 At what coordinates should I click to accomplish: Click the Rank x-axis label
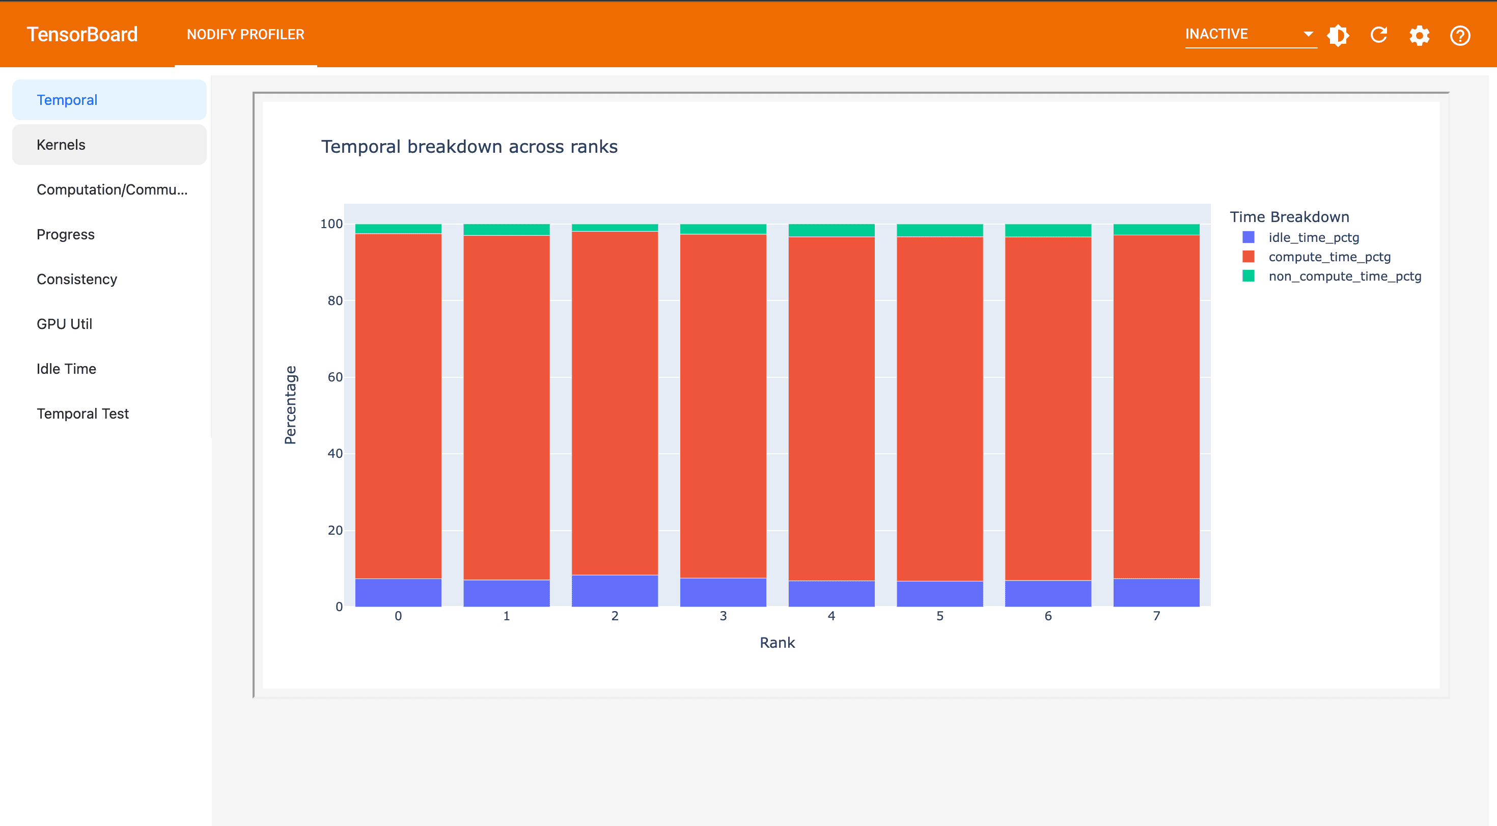coord(777,642)
